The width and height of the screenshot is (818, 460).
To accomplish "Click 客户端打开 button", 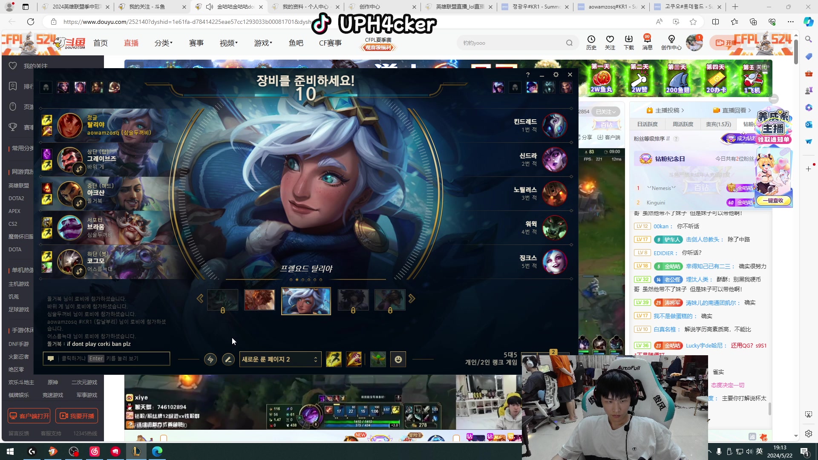I will (29, 416).
